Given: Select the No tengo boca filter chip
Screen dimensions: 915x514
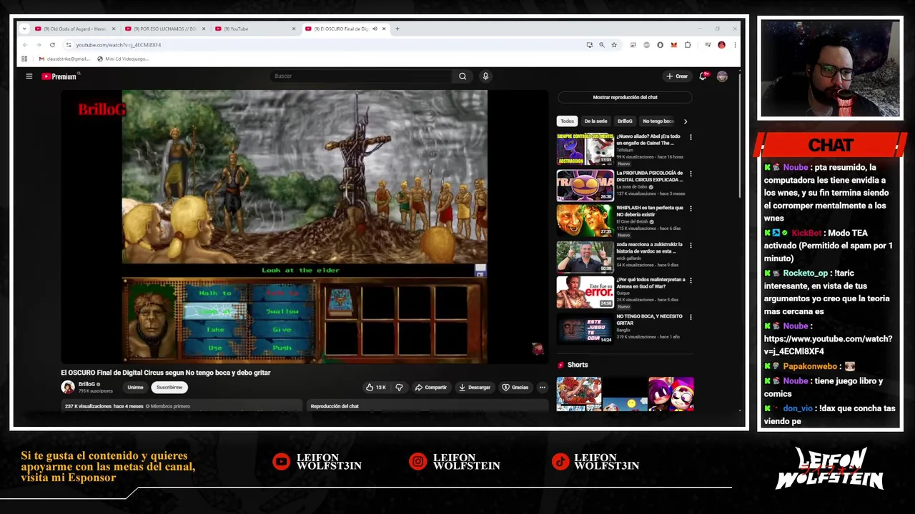Looking at the screenshot, I should coord(658,121).
